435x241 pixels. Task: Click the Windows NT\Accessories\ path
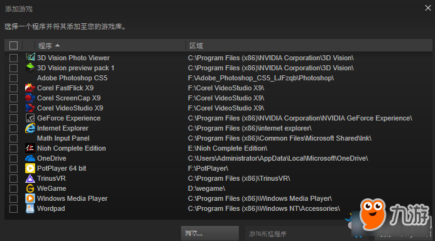(x=264, y=208)
